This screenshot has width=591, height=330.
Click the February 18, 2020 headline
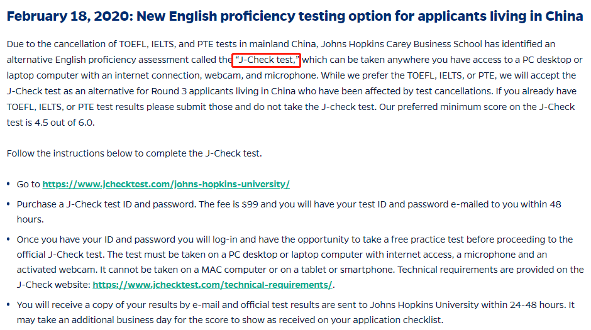pos(295,16)
